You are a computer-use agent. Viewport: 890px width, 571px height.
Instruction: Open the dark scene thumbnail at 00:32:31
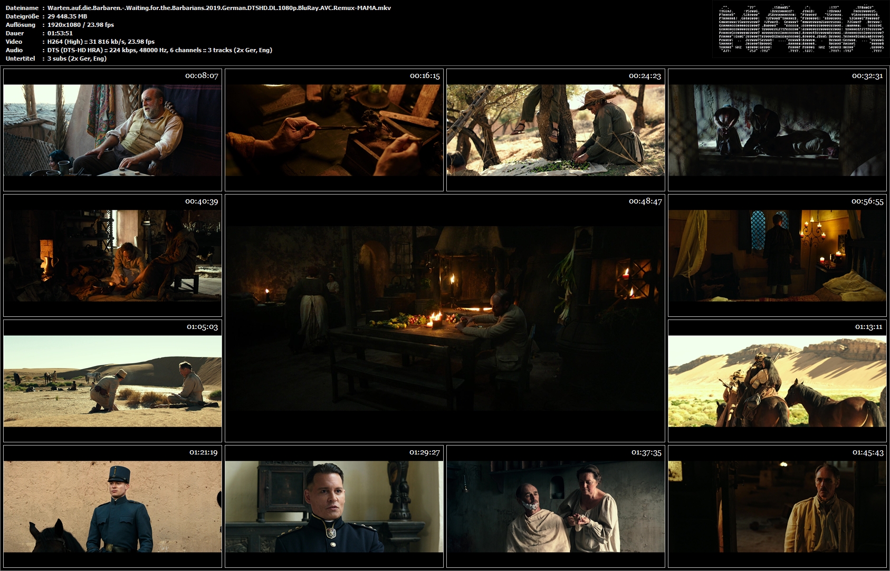pyautogui.click(x=777, y=130)
